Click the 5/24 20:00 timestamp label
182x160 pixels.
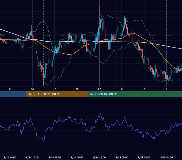pos(77,157)
